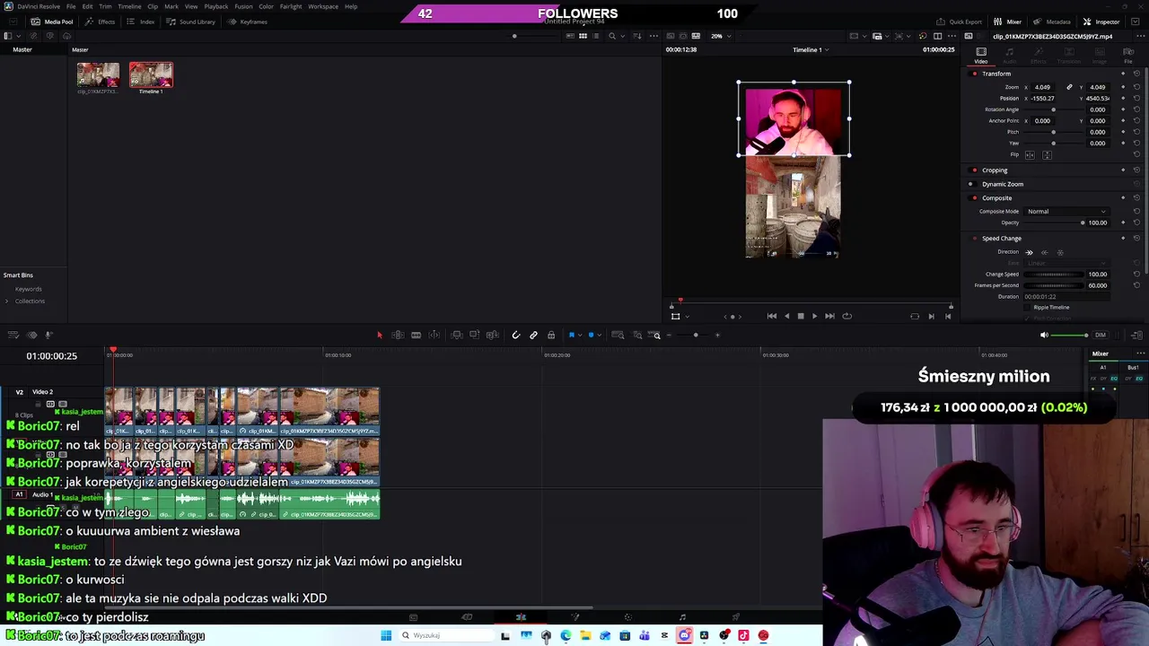Jump to first frame button

pyautogui.click(x=772, y=316)
